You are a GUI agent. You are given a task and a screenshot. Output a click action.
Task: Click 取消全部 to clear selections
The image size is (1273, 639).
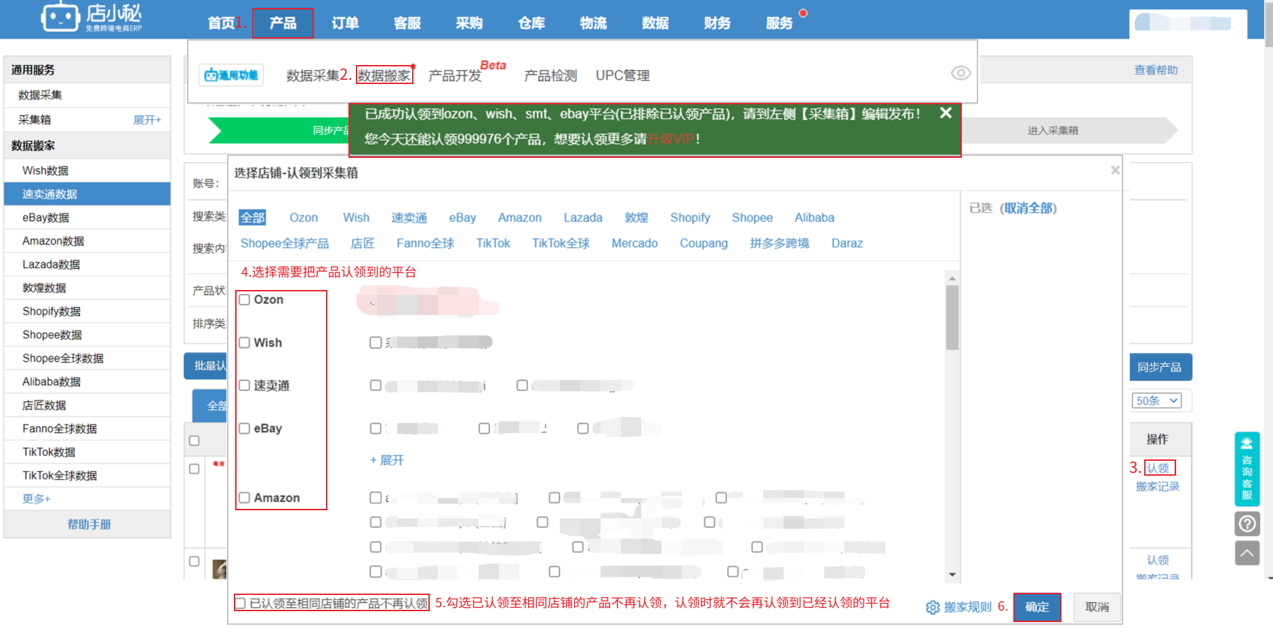click(x=1028, y=208)
